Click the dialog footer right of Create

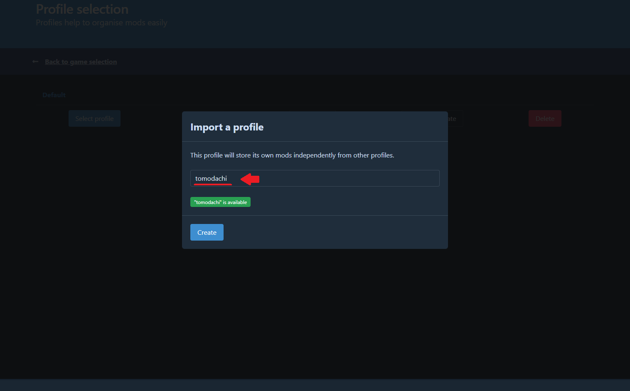point(332,232)
